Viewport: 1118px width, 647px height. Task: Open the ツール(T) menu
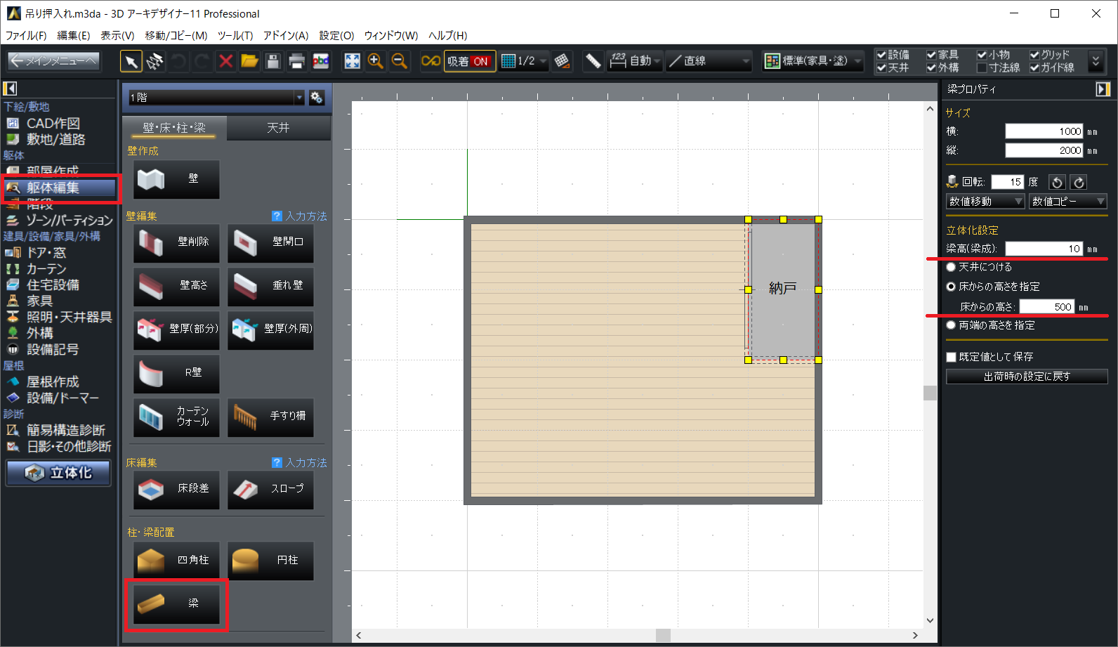tap(235, 35)
